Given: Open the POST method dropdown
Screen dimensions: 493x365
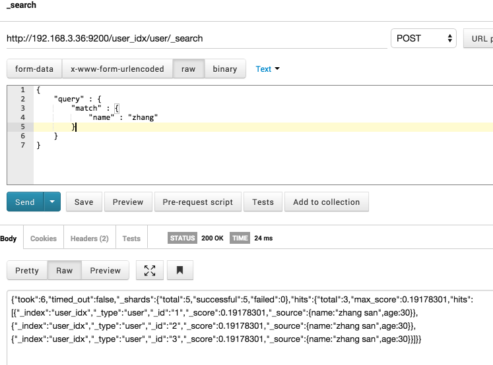Looking at the screenshot, I should 424,38.
